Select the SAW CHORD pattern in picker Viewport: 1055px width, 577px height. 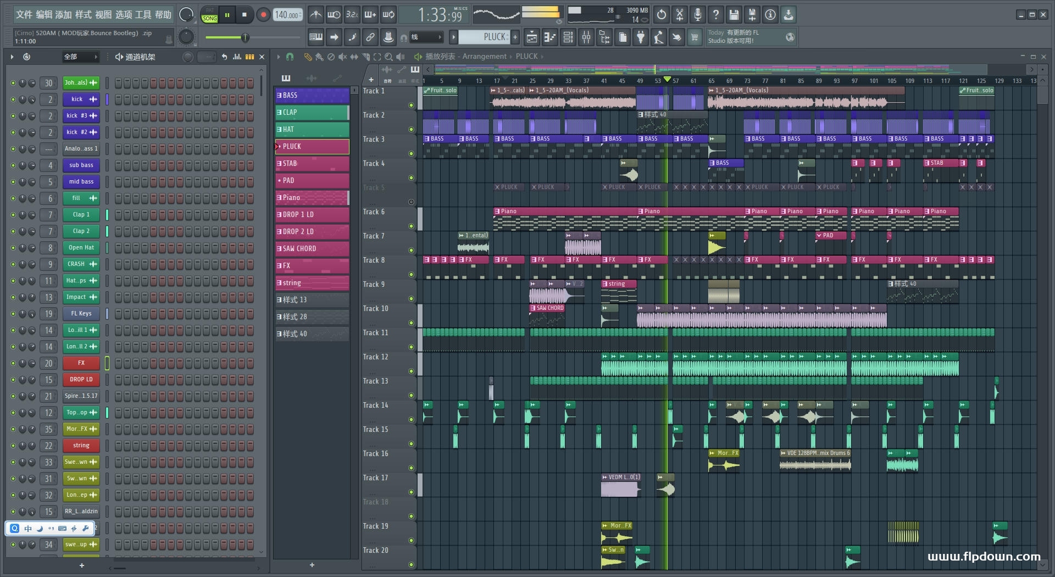click(312, 248)
